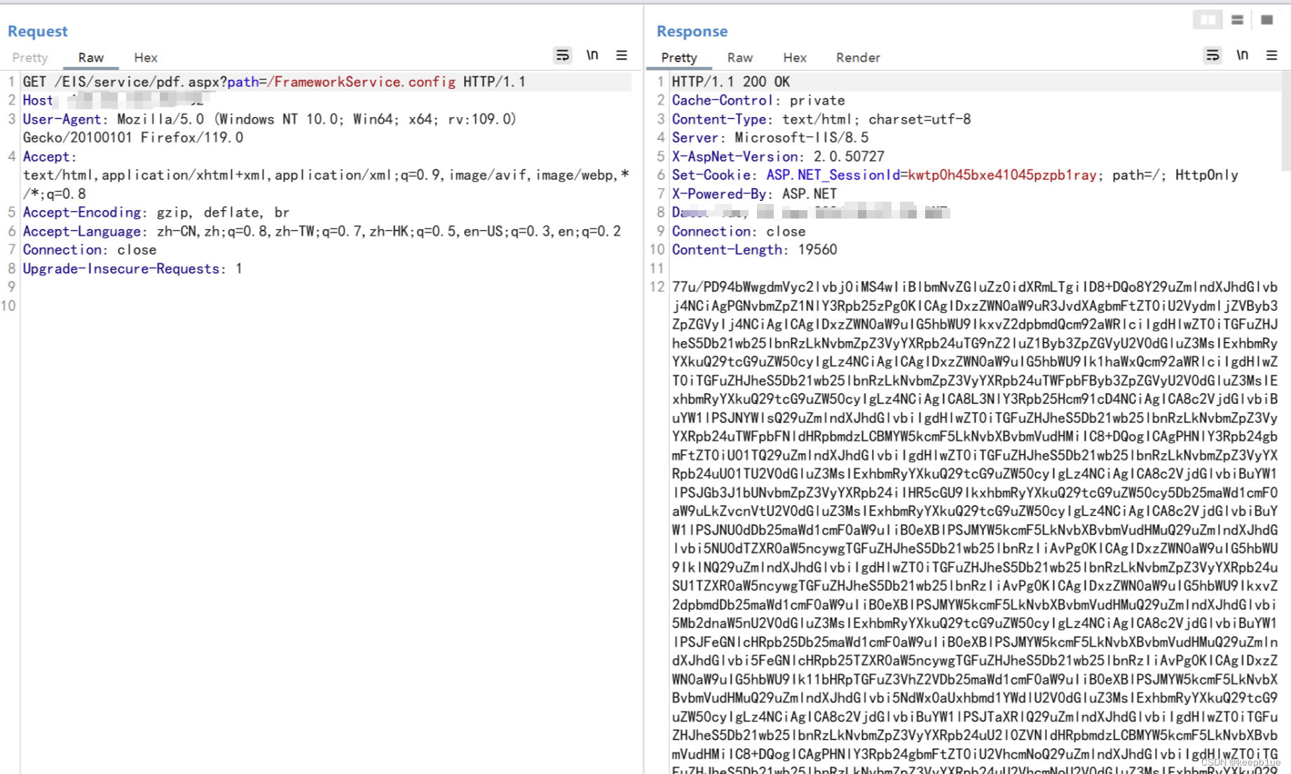Image resolution: width=1291 pixels, height=774 pixels.
Task: Click the Host header line in the request
Action: coord(116,100)
